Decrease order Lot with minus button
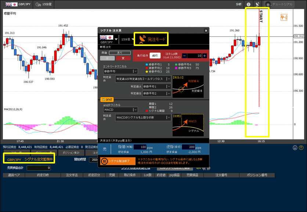The width and height of the screenshot is (307, 212). point(184,56)
